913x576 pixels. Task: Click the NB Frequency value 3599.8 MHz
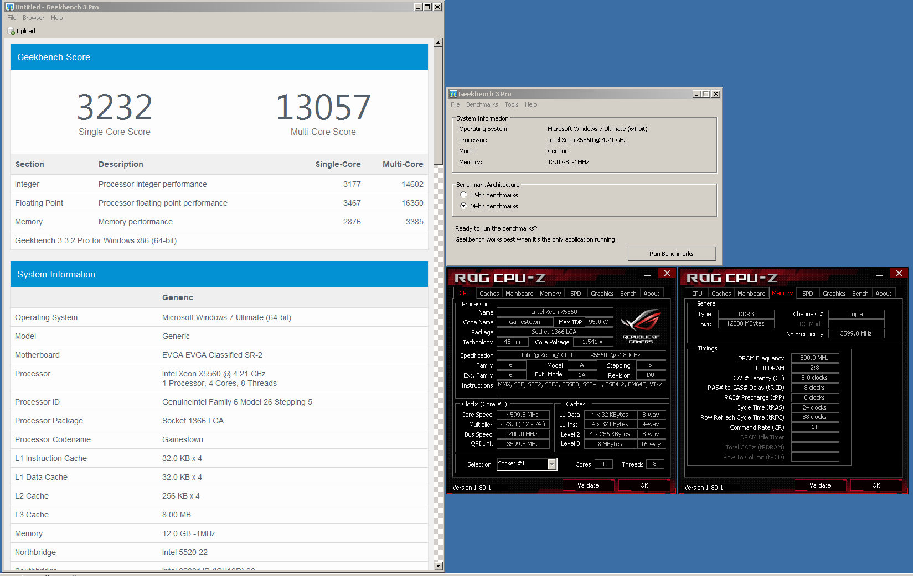click(856, 334)
